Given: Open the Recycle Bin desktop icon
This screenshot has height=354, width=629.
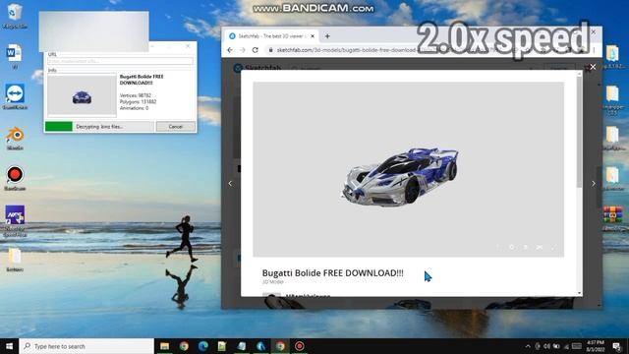Looking at the screenshot, I should (15, 16).
